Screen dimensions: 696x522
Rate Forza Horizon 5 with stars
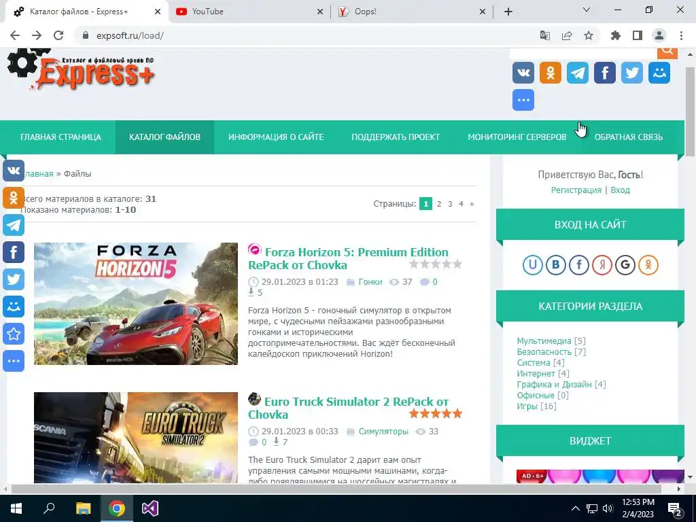point(436,264)
